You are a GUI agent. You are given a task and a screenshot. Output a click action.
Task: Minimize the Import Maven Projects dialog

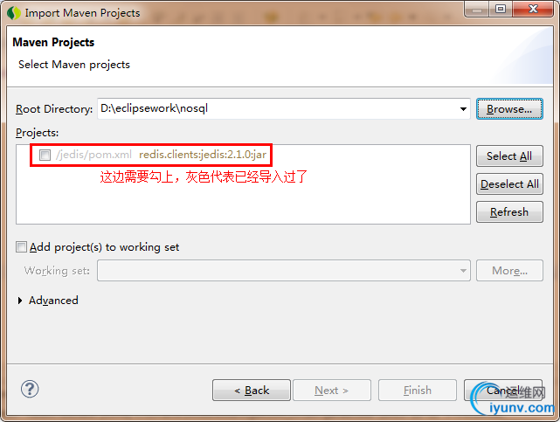tap(477, 9)
